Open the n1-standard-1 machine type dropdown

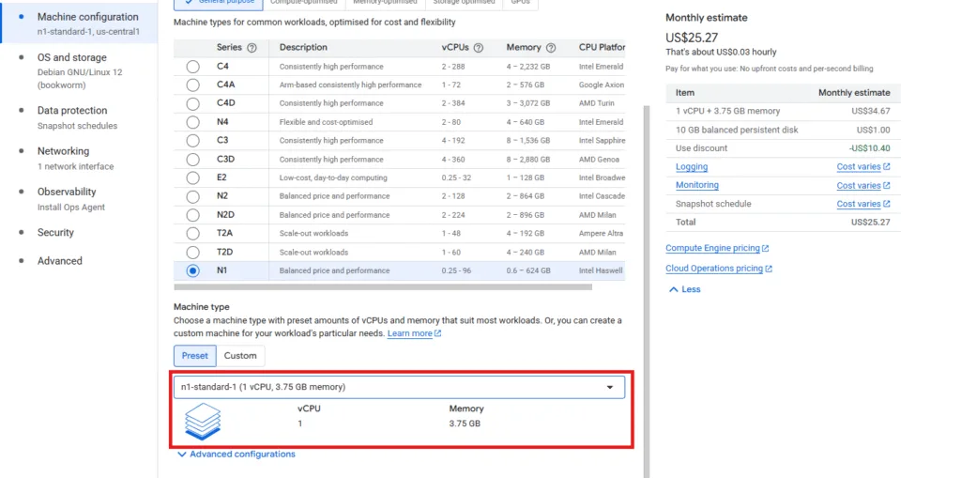399,387
